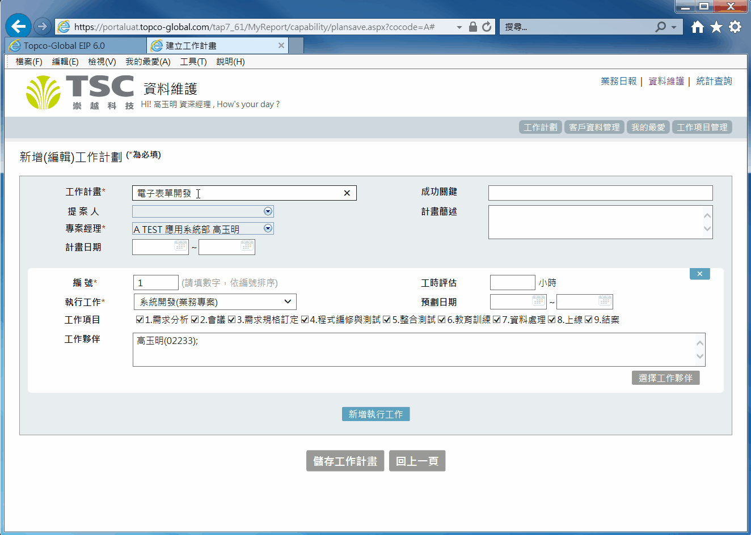751x535 pixels.
Task: Open the favorites star icon
Action: tap(716, 27)
